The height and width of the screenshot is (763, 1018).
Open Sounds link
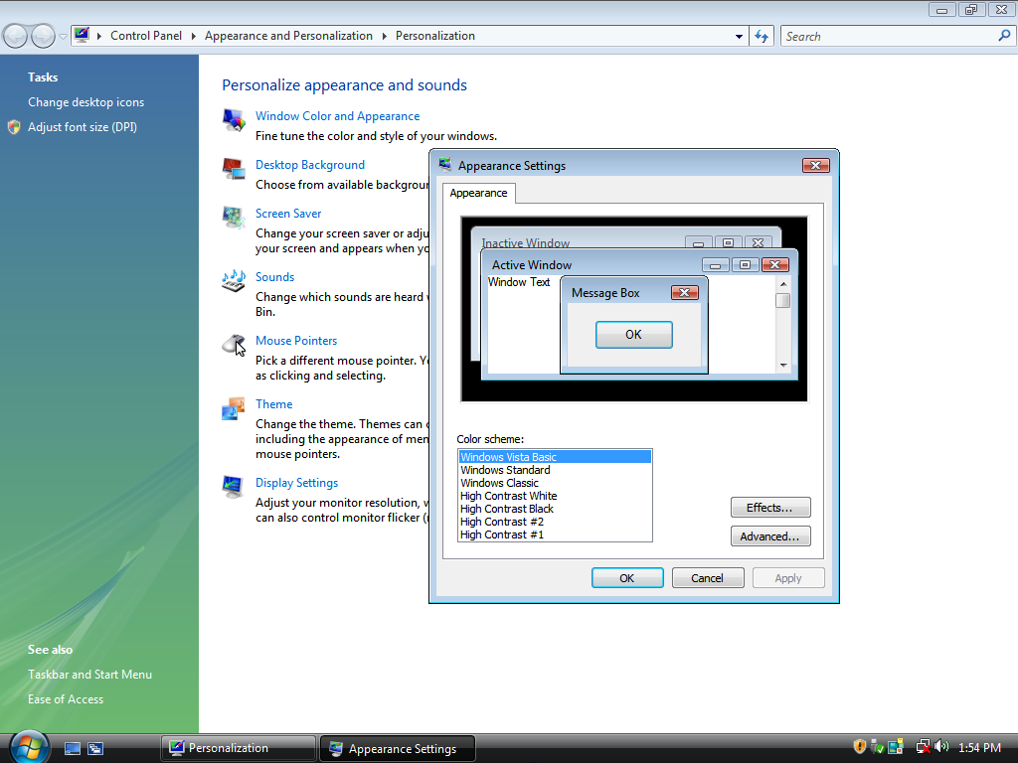pyautogui.click(x=274, y=277)
